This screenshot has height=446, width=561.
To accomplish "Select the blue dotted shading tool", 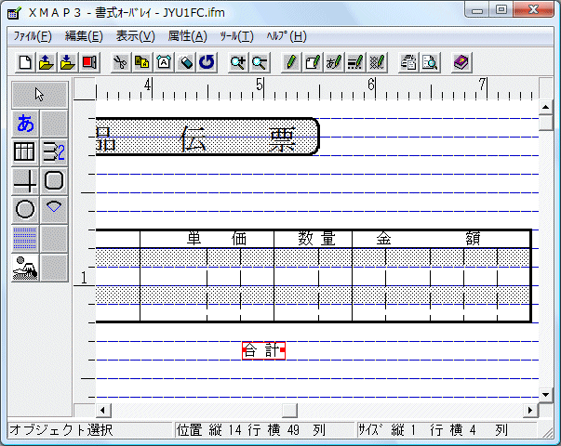I will (25, 238).
